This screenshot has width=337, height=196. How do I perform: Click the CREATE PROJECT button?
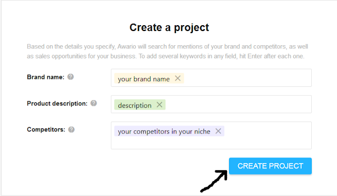270,166
